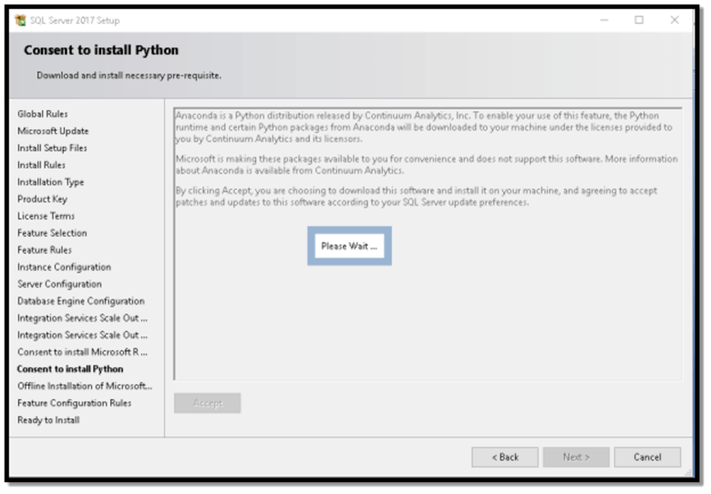Minimize the SQL Server 2017 Setup window
711x494 pixels.
click(604, 20)
